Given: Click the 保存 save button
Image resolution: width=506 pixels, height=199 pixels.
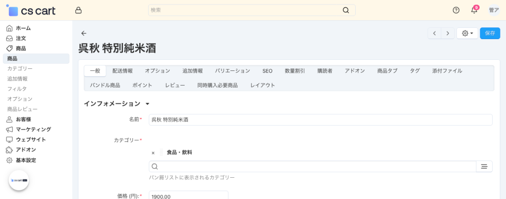Looking at the screenshot, I should (x=490, y=33).
